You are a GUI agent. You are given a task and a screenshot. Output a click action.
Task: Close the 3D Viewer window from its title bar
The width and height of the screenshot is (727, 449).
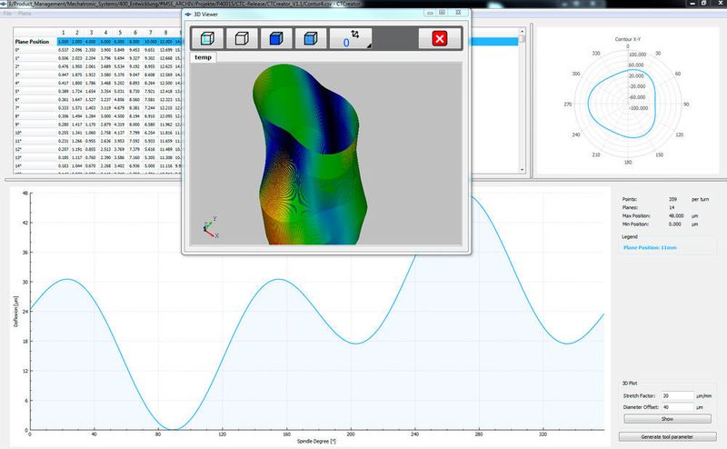[458, 13]
